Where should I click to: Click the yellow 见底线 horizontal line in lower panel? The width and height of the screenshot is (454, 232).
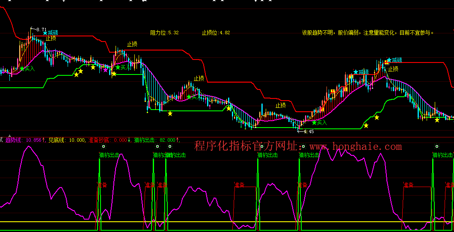[214, 222]
